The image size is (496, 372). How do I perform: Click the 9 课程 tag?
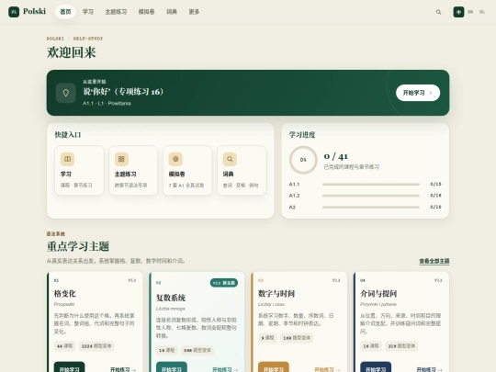[267, 338]
